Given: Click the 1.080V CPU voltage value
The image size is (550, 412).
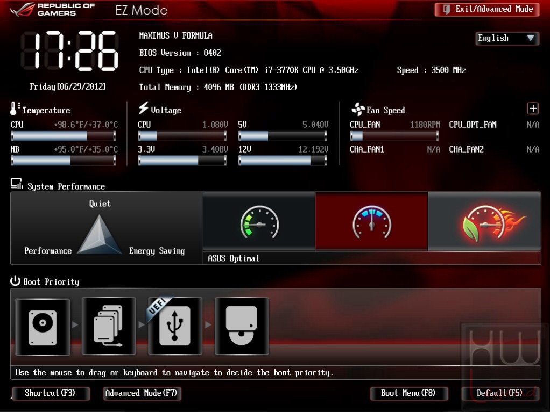Looking at the screenshot, I should [x=215, y=125].
